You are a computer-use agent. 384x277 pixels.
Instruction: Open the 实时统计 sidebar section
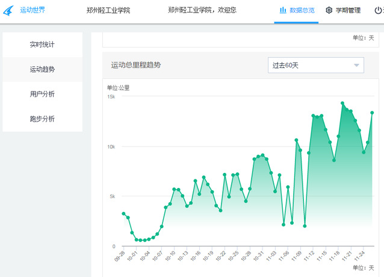[x=42, y=45]
